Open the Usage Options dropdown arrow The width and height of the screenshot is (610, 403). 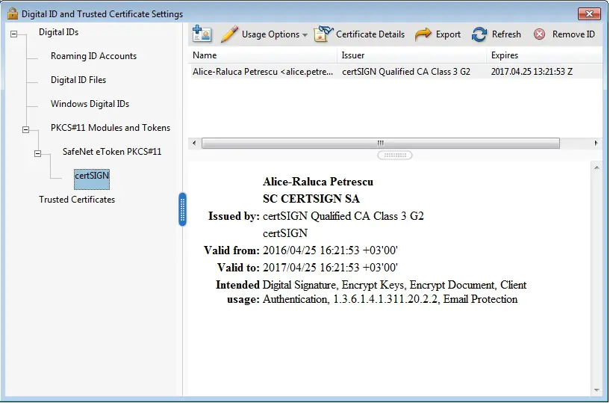pos(305,35)
